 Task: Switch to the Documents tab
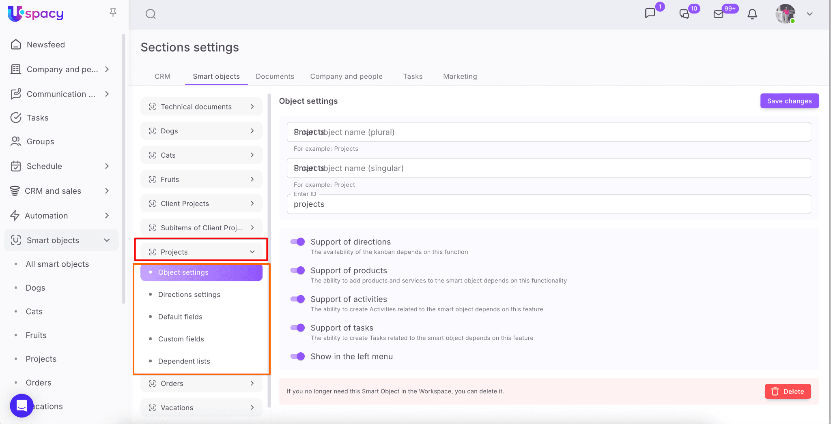pos(275,77)
